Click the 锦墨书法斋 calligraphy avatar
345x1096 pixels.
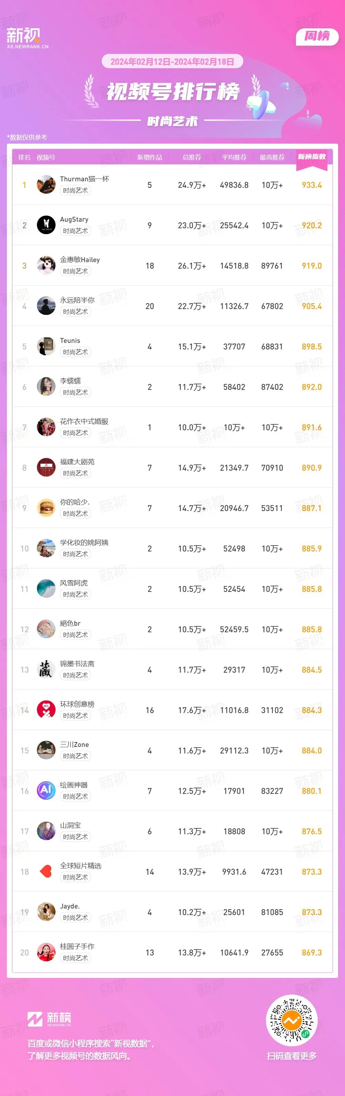tap(46, 670)
